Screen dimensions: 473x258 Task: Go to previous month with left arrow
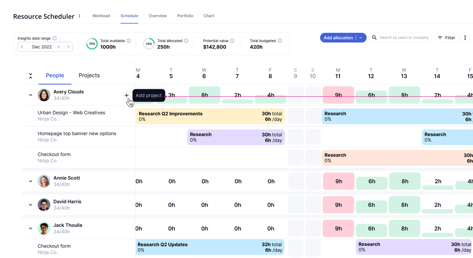pos(22,47)
